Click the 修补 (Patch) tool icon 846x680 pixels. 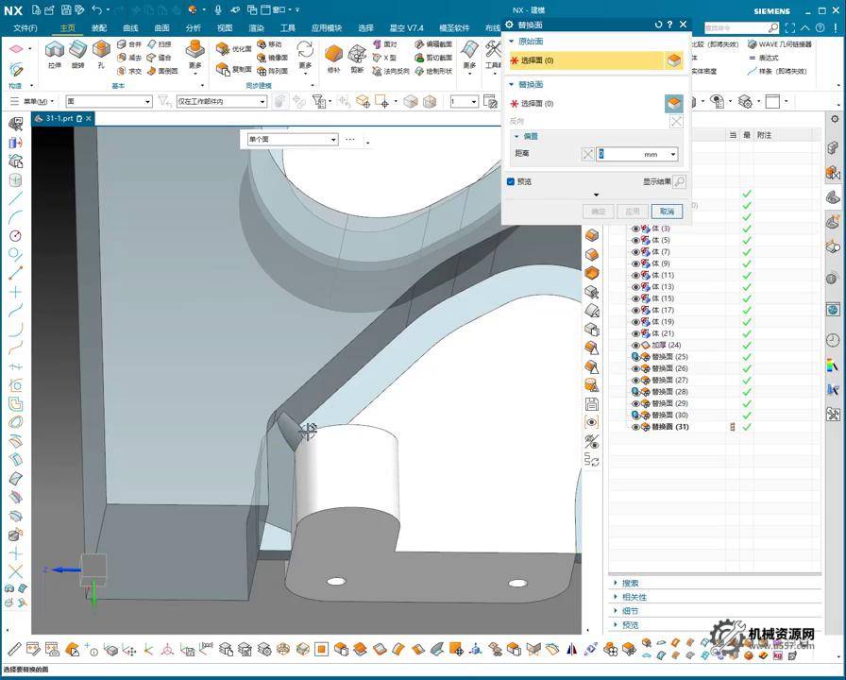pos(333,55)
